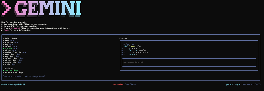Screen dimensions: 264x91
Task: Click the 'Select Theme' heading
Action: [x=11, y=38]
